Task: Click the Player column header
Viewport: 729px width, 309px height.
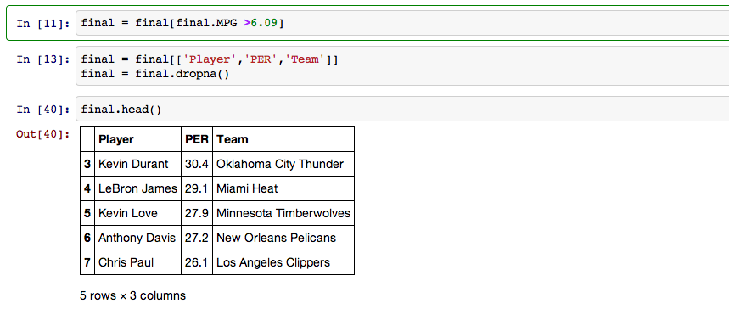Action: pos(137,139)
